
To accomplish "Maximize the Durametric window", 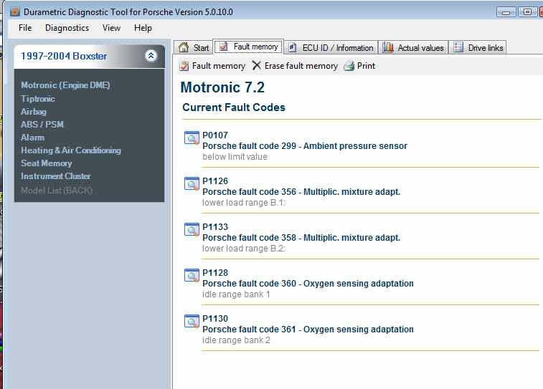I will point(527,12).
